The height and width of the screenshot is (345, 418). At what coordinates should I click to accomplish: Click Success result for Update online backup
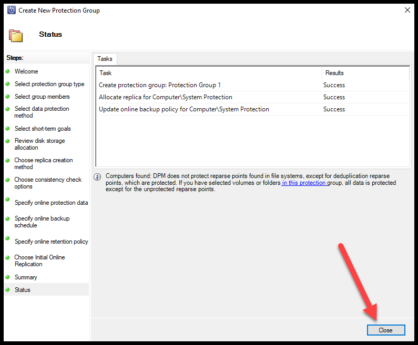pos(334,109)
